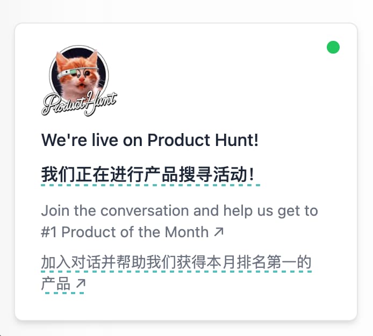
Task: Click the dashed underline beneath the Chinese heading
Action: [x=150, y=185]
